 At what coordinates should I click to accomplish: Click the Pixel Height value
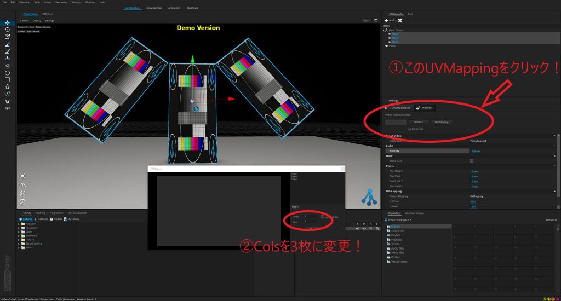pos(474,171)
